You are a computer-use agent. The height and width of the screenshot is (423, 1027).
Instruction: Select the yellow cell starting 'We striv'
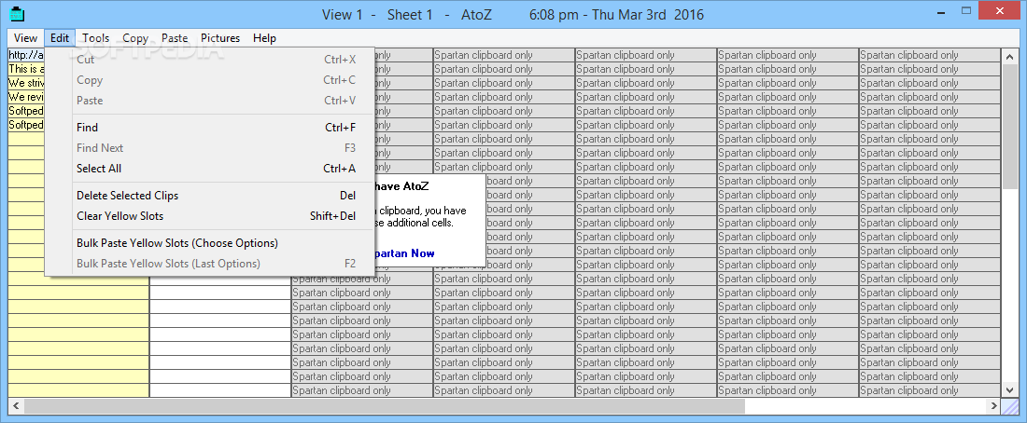click(x=26, y=83)
